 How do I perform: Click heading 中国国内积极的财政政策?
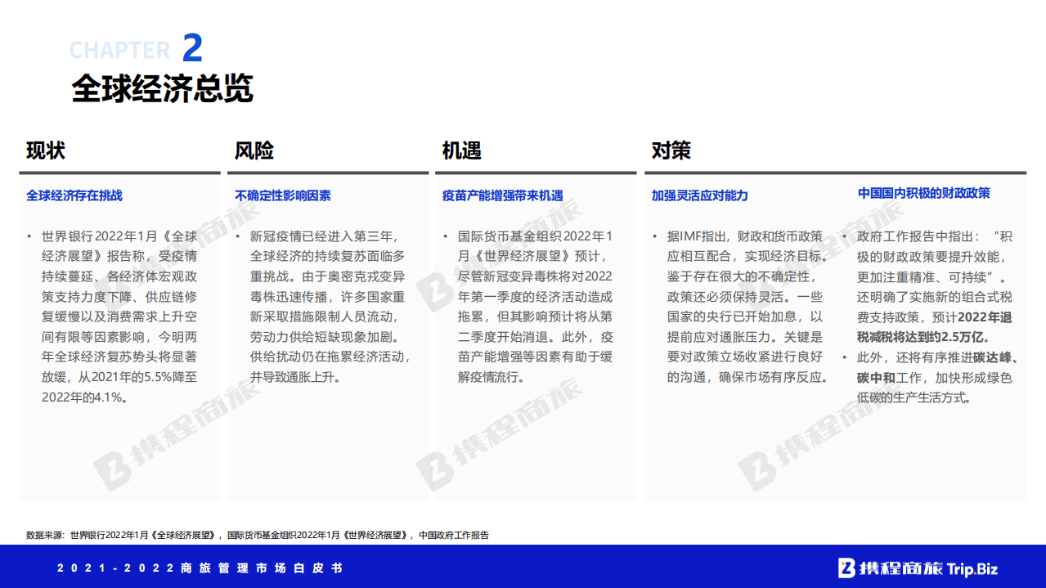(923, 194)
